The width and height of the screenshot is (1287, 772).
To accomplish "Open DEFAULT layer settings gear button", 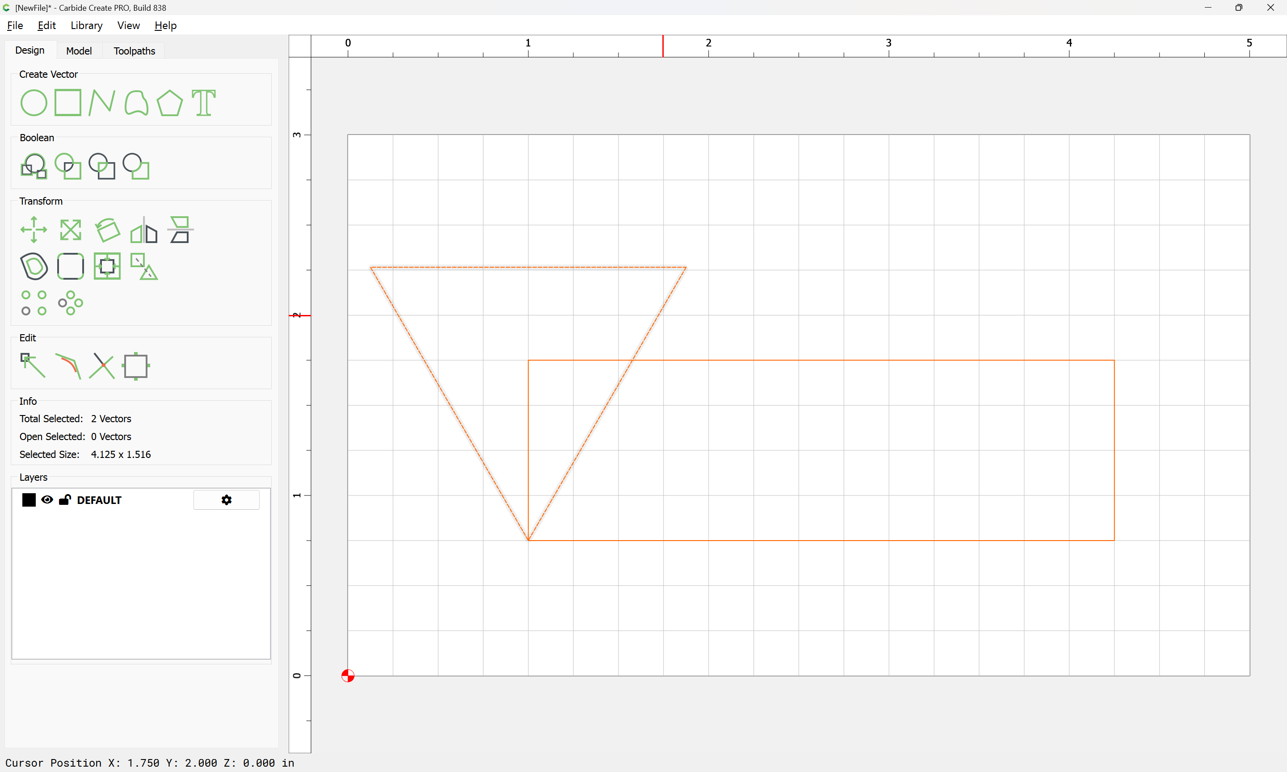I will [x=226, y=500].
